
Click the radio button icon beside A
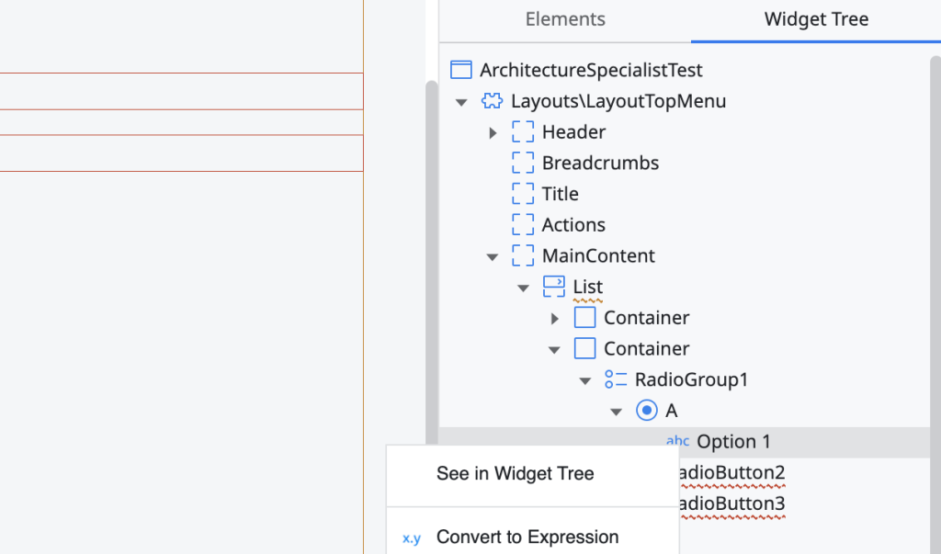[x=646, y=411]
